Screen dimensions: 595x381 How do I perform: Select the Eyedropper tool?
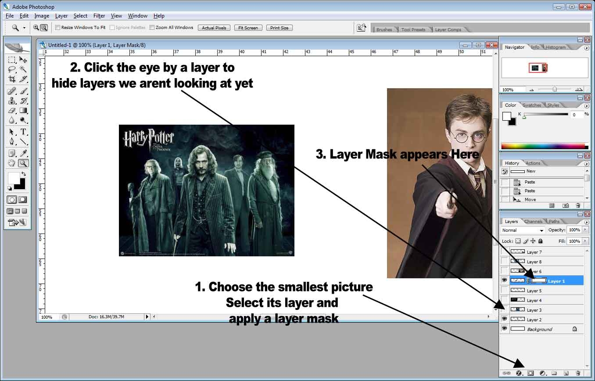point(23,154)
